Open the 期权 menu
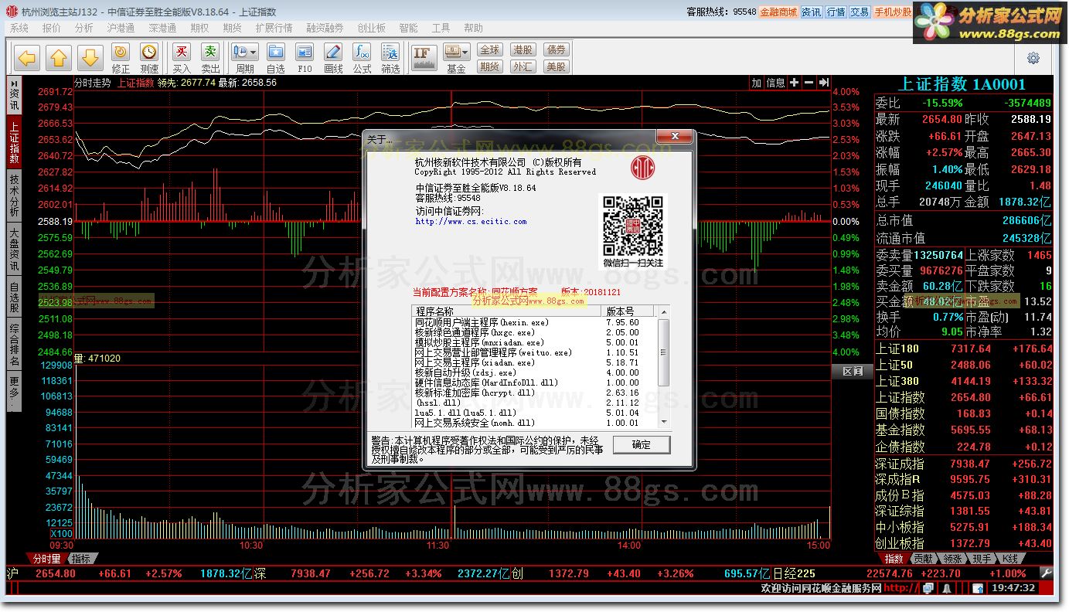The image size is (1069, 612). coord(199,28)
